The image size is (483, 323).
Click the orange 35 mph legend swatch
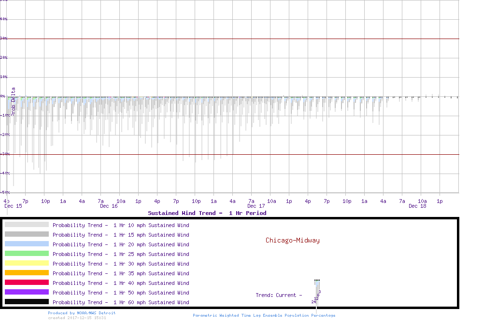coord(27,273)
